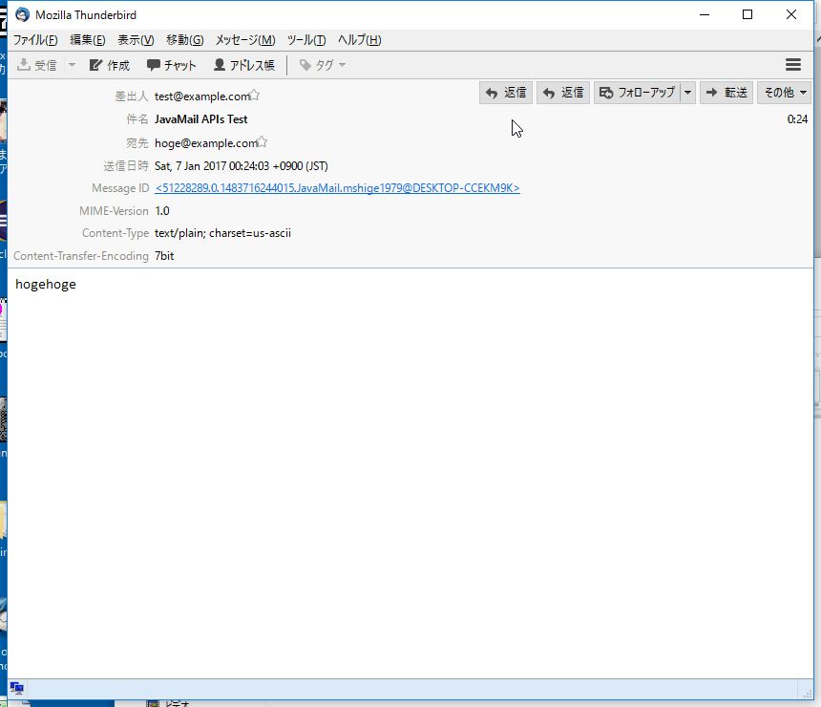
Task: Open the アドレス帳 address book
Action: (244, 65)
